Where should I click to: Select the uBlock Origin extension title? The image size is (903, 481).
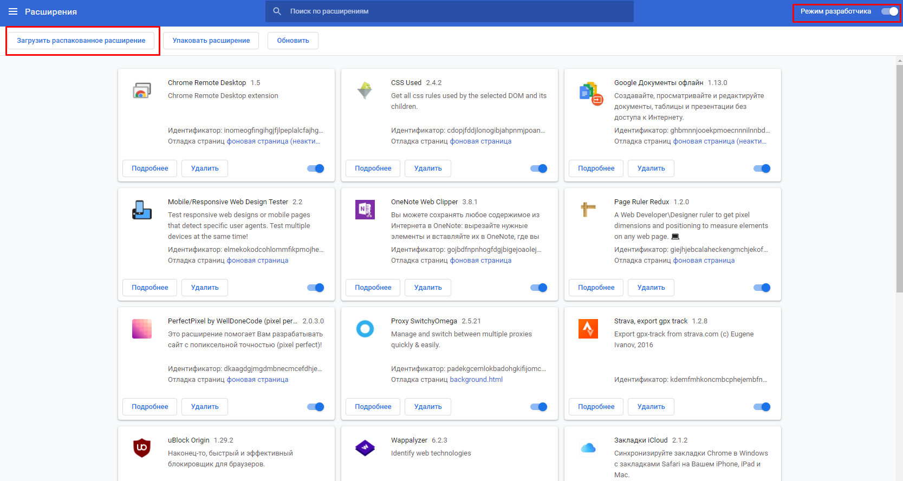[189, 440]
